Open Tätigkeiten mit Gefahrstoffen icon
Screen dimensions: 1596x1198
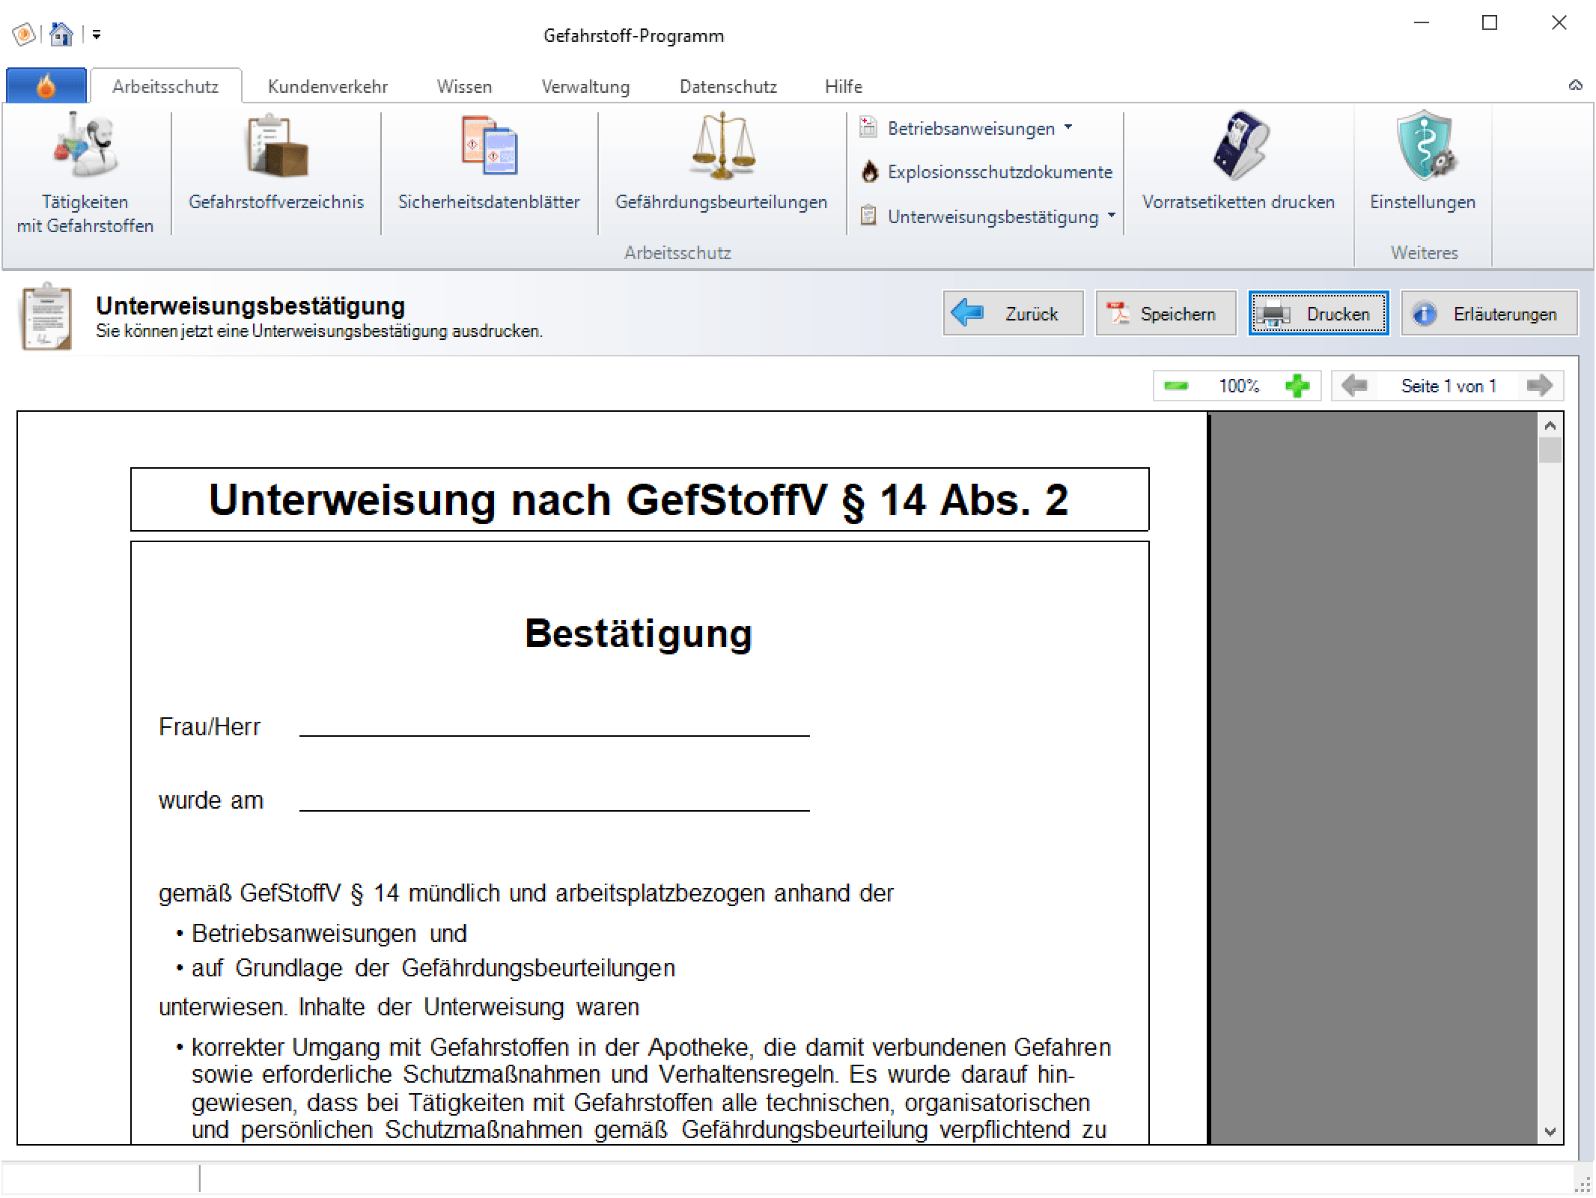tap(85, 144)
